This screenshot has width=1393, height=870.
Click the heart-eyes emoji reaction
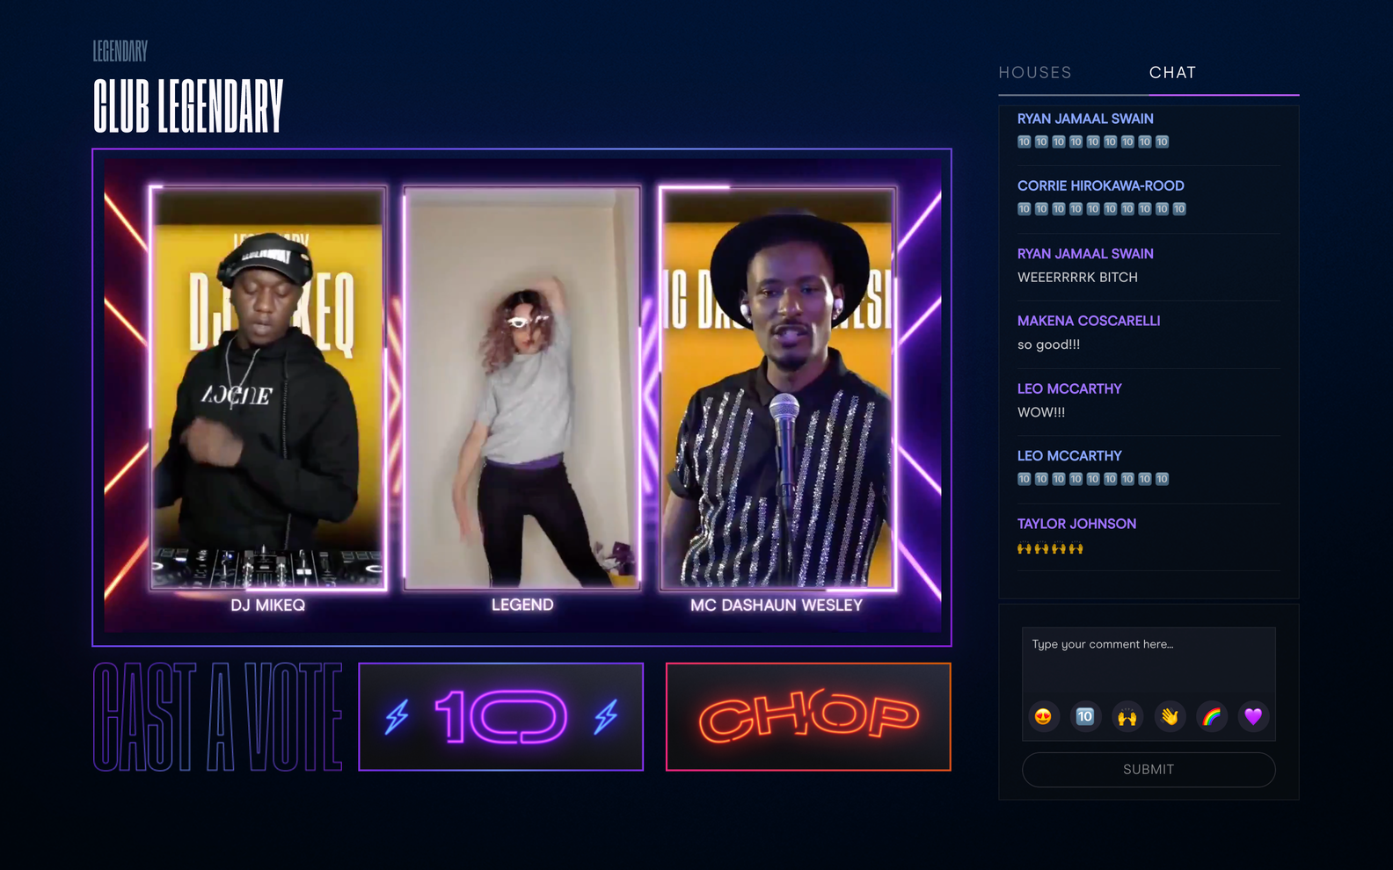pyautogui.click(x=1043, y=717)
